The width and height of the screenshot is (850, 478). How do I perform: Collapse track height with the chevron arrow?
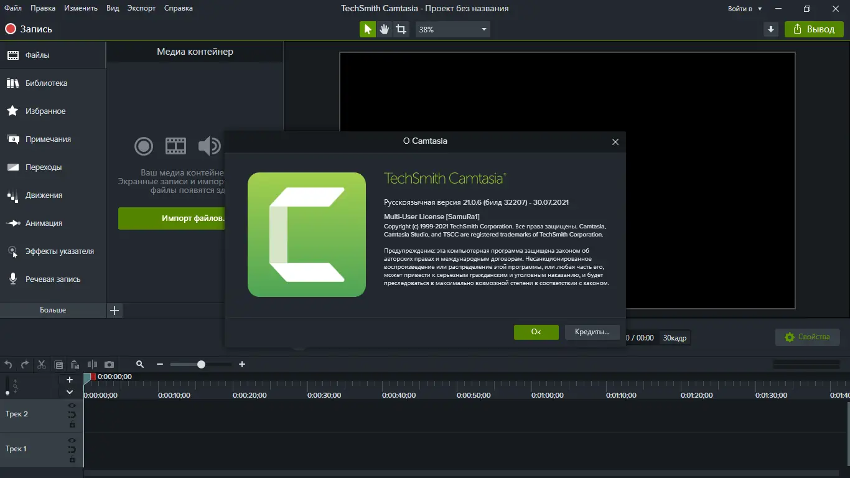tap(70, 392)
